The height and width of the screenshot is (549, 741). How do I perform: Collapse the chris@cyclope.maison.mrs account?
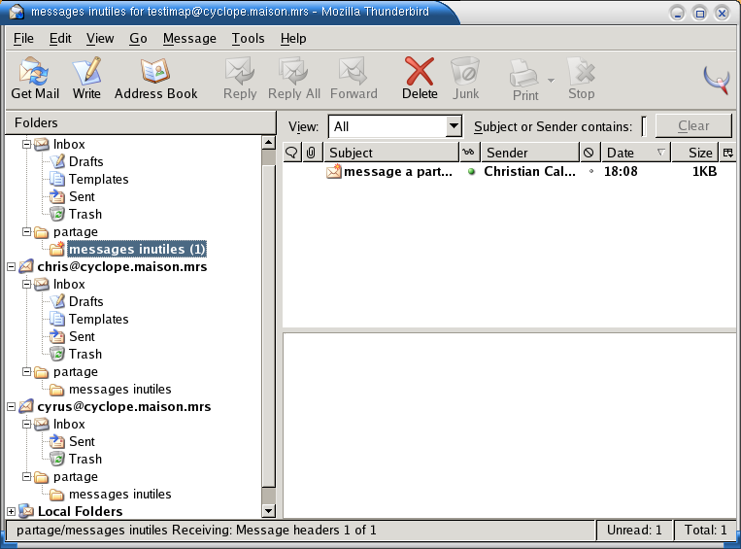12,266
